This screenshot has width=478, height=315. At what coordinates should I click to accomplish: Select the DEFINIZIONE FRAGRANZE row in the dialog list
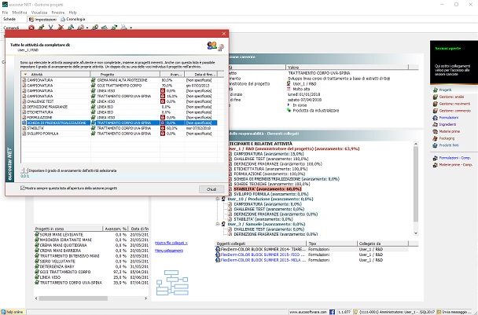coord(119,107)
